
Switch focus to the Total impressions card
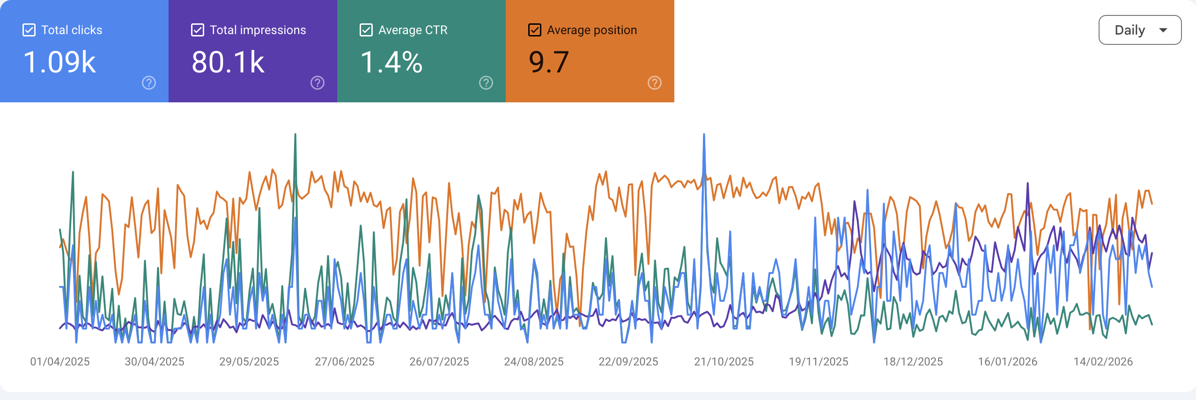click(x=252, y=51)
